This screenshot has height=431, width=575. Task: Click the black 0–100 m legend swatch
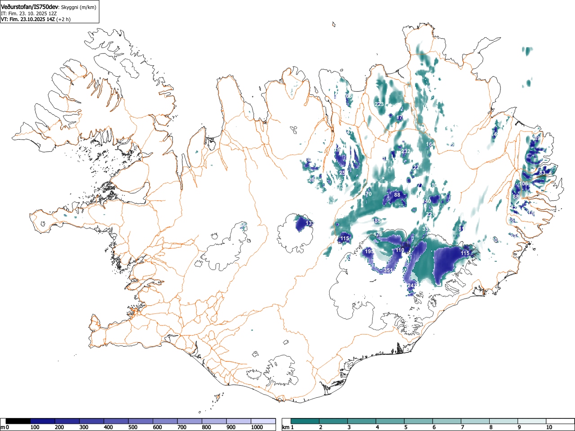point(18,421)
